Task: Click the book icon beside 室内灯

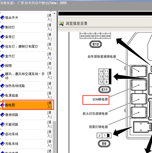Action: point(3,56)
